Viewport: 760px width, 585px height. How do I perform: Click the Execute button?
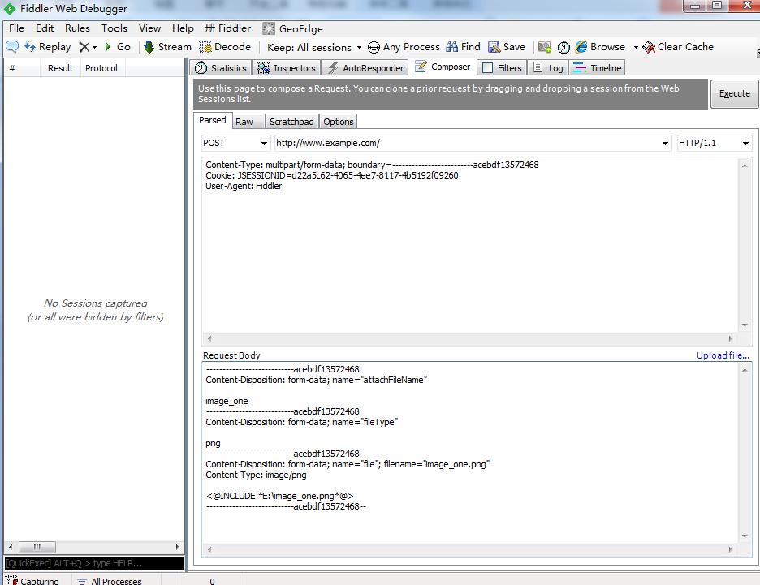click(x=734, y=93)
